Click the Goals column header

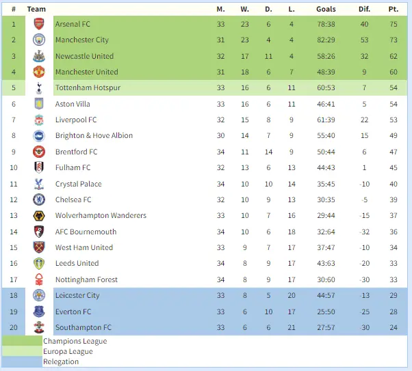coord(326,9)
